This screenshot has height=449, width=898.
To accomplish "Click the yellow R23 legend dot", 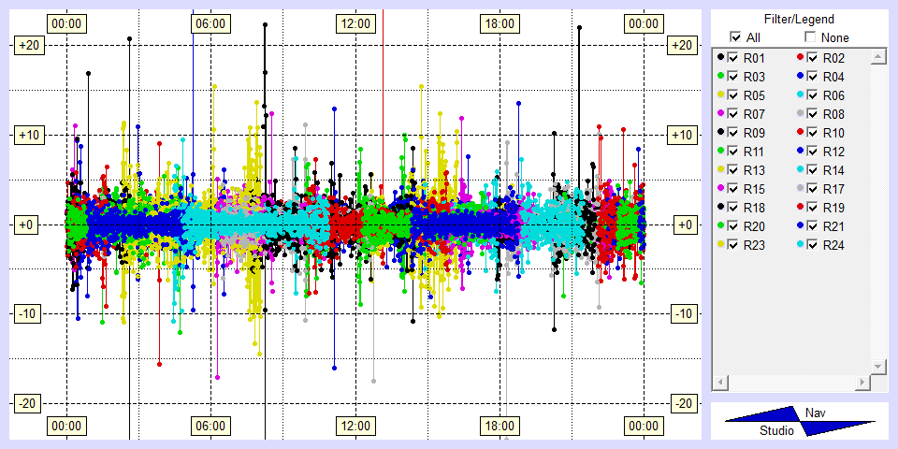I will 720,245.
